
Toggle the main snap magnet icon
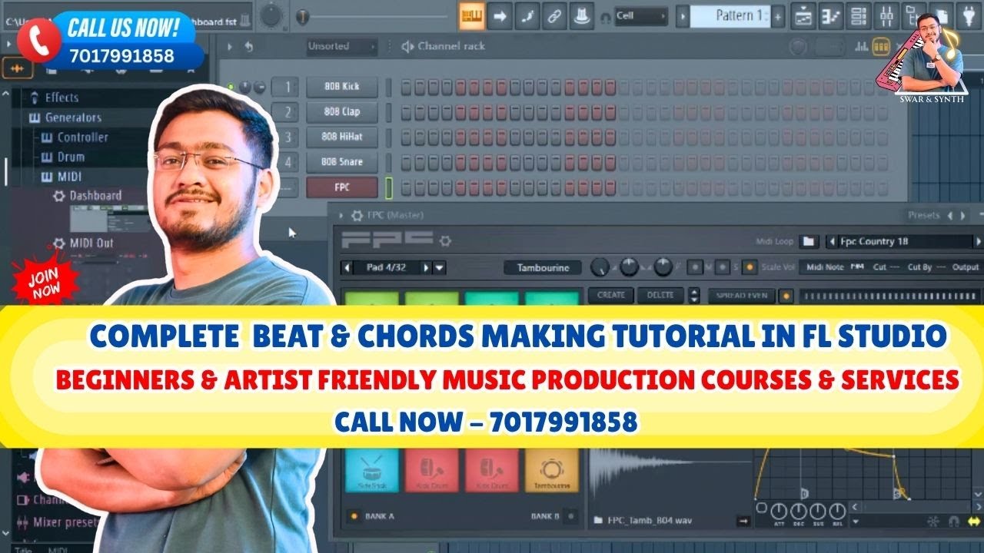pyautogui.click(x=605, y=16)
